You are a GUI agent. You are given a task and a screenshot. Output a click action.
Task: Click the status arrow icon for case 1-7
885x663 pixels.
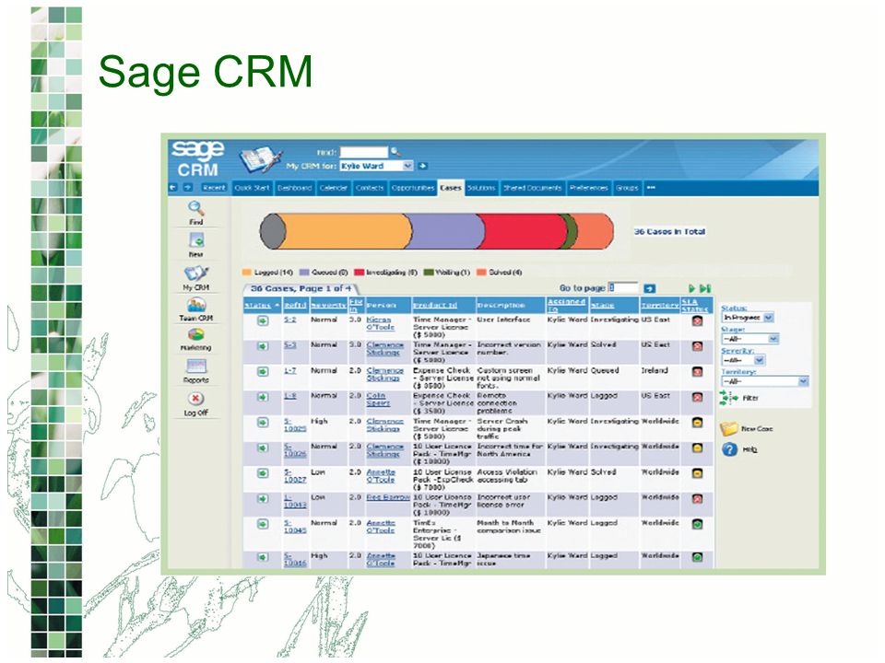[263, 371]
